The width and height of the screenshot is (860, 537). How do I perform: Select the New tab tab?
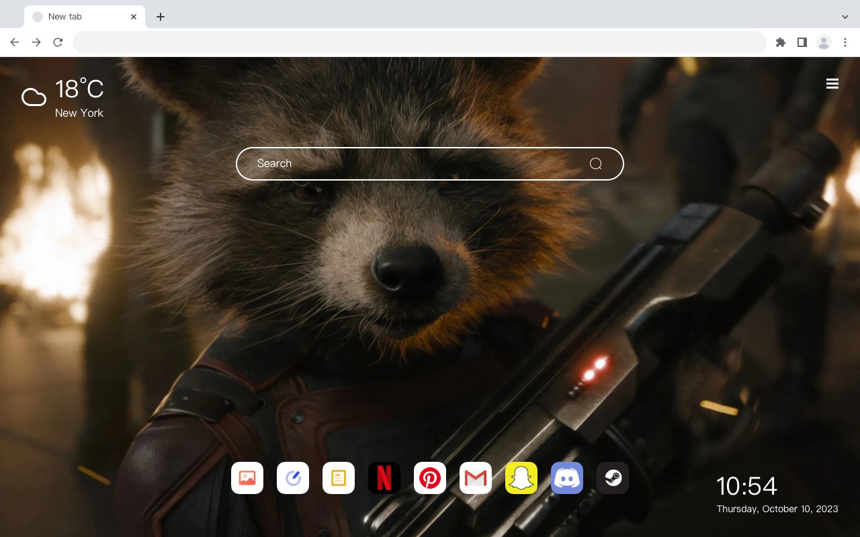point(85,17)
